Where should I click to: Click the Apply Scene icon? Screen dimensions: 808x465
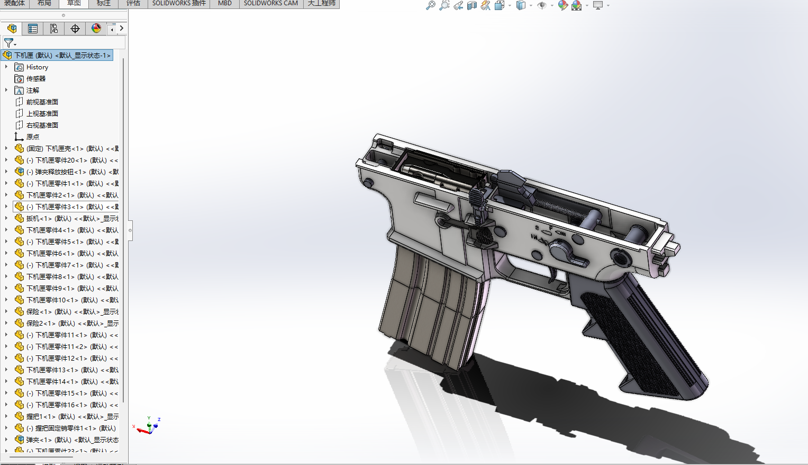(577, 5)
